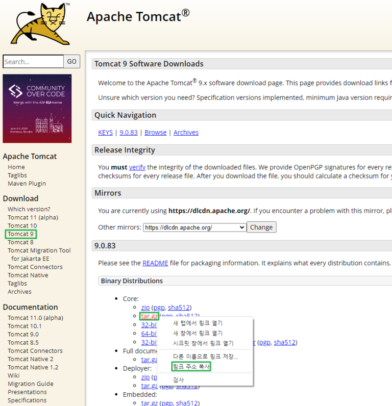Go to the Home sidebar link
Screen dimensions: 392x406
[16, 167]
